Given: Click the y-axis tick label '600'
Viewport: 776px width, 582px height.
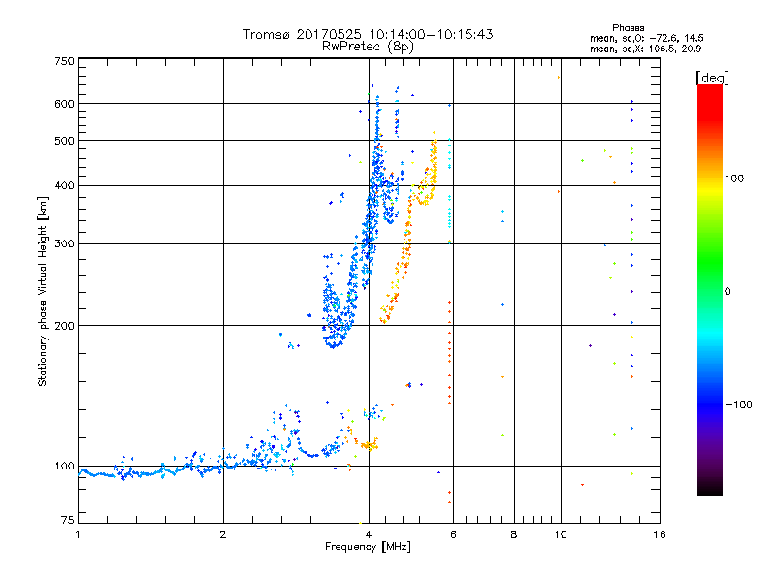Looking at the screenshot, I should point(64,104).
